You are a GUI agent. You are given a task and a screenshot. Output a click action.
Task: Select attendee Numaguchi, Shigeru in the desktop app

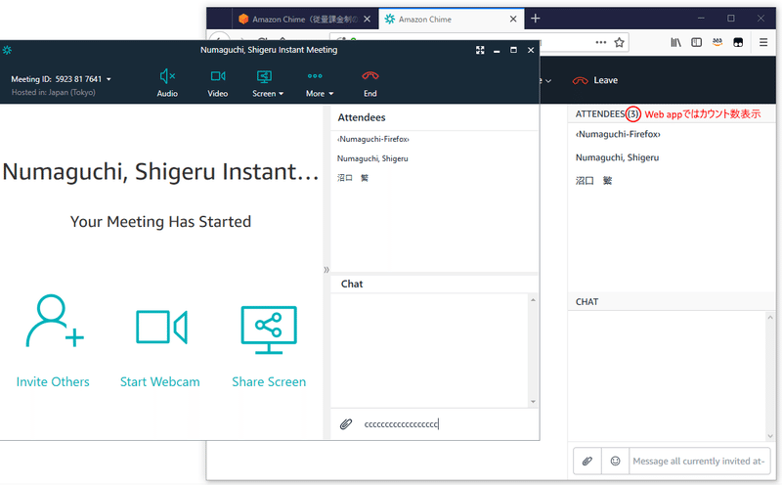pyautogui.click(x=372, y=158)
